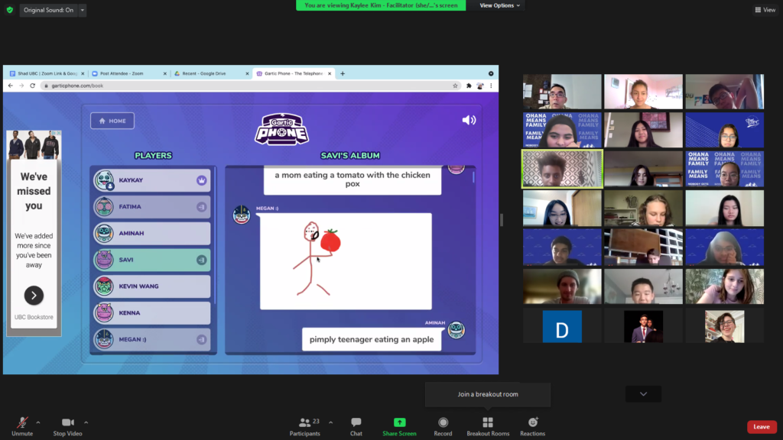Open the View layout menu
Screen dimensions: 783x440
click(x=765, y=10)
